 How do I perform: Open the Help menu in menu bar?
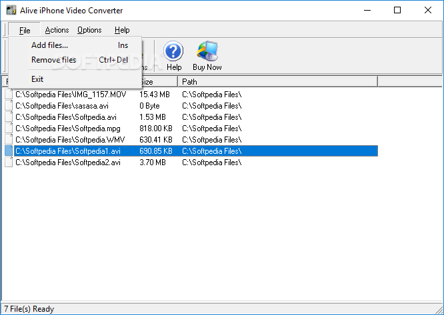(122, 30)
